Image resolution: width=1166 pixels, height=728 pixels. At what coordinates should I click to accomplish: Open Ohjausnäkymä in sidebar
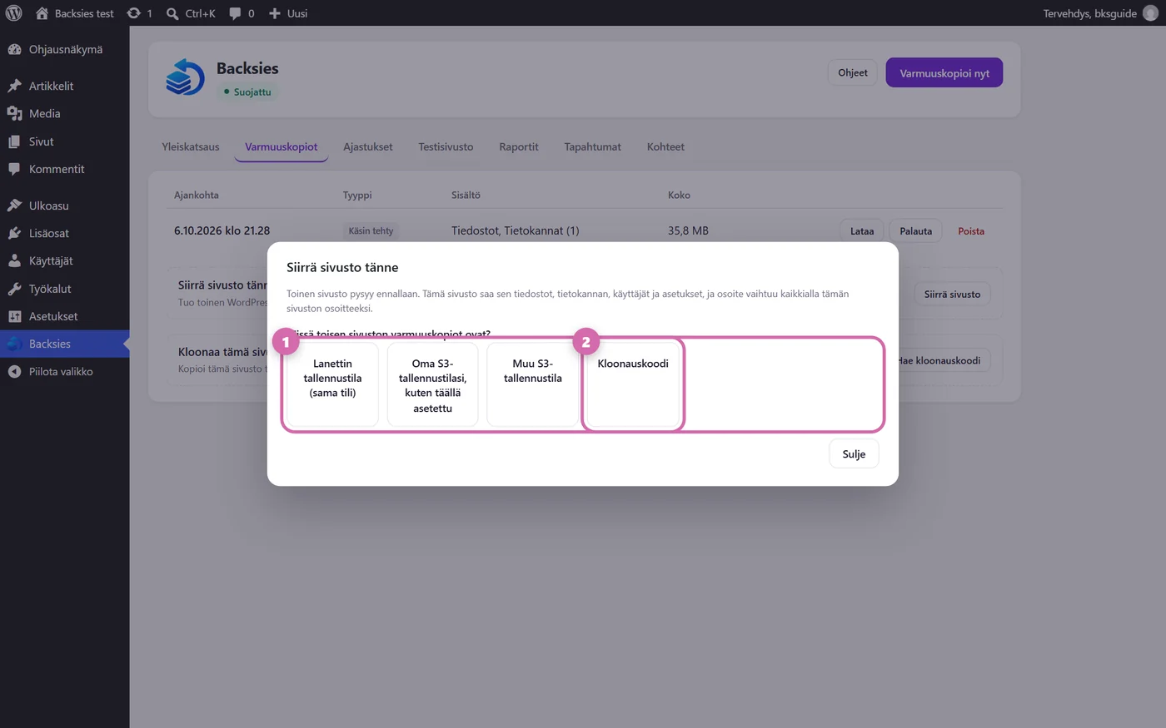[x=65, y=50]
